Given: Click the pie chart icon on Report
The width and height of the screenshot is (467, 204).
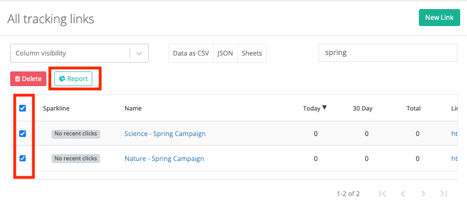Looking at the screenshot, I should tap(62, 79).
